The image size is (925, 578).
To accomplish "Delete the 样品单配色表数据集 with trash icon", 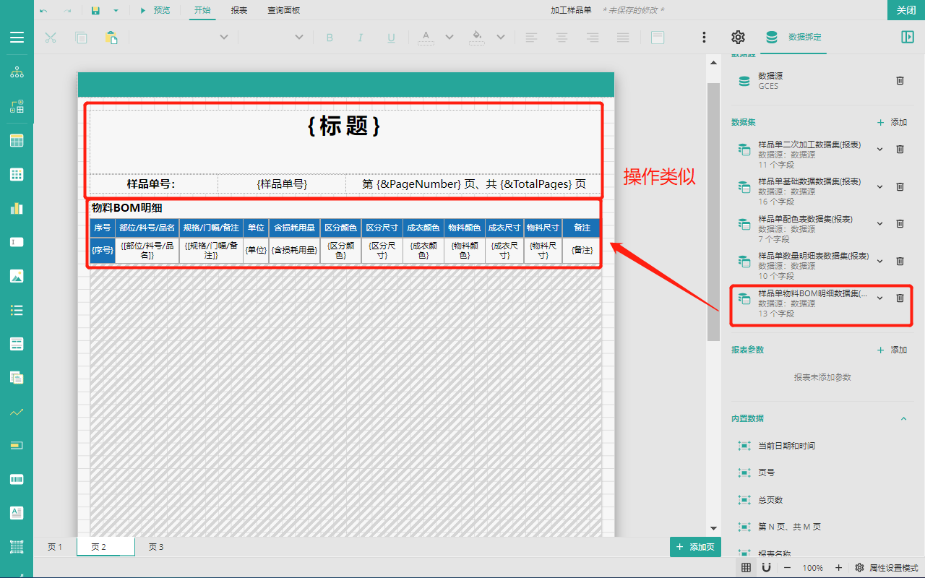I will click(x=900, y=224).
